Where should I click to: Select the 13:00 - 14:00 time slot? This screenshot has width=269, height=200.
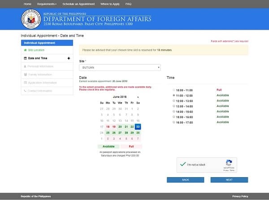(174, 106)
